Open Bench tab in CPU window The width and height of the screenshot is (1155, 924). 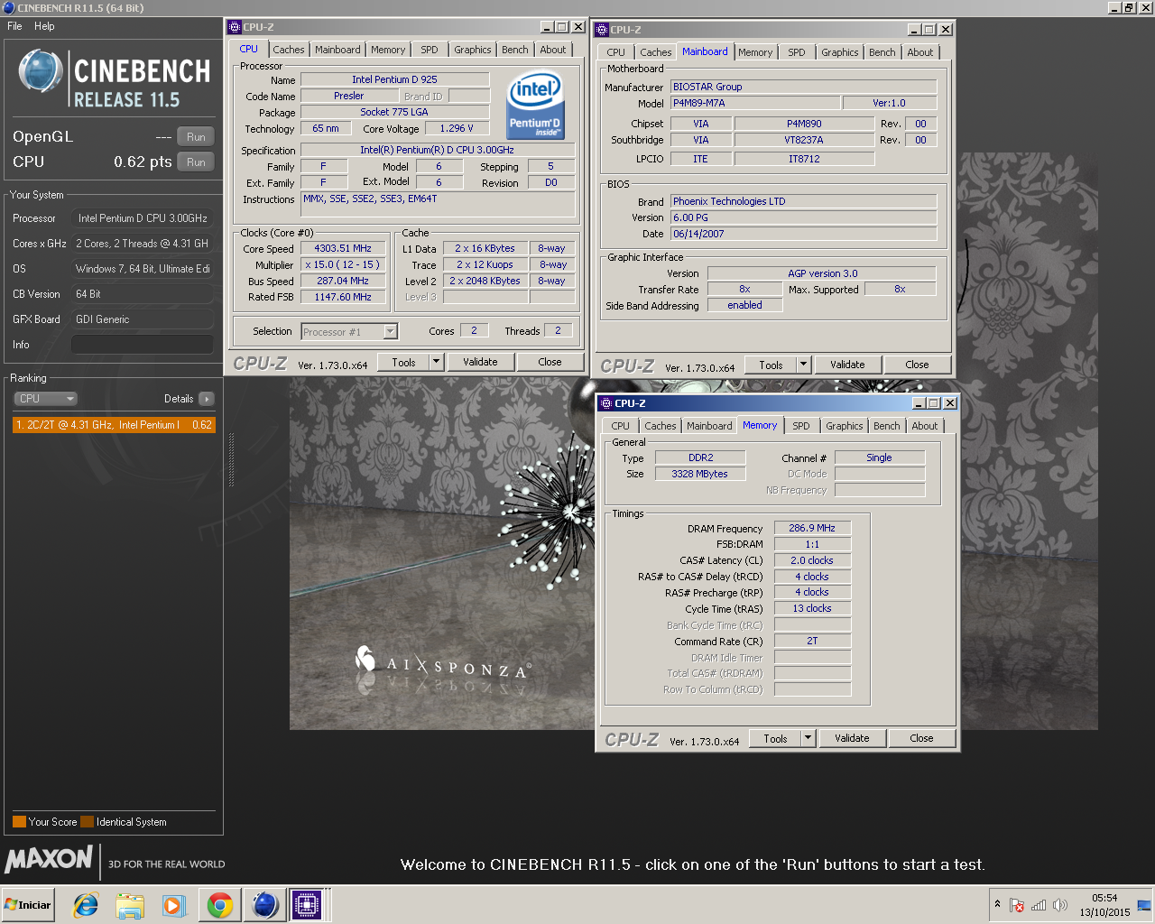point(515,50)
